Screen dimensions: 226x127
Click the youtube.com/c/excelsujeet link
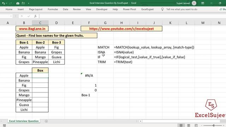[121, 29]
